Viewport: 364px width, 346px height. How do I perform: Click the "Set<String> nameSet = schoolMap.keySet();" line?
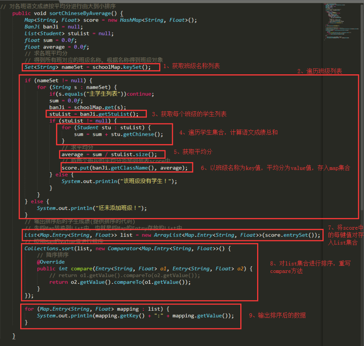click(x=88, y=67)
